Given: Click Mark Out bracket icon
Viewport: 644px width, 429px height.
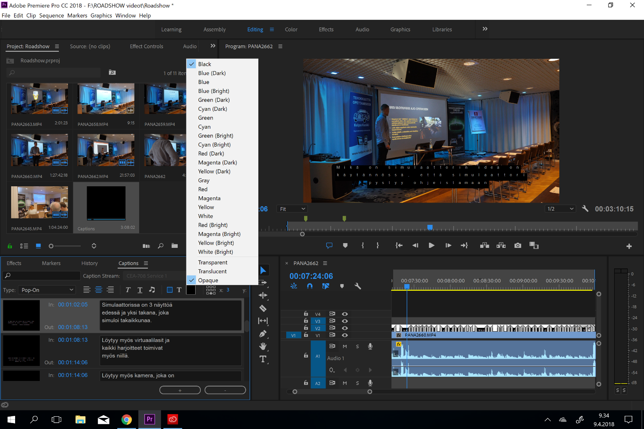Looking at the screenshot, I should pos(378,245).
